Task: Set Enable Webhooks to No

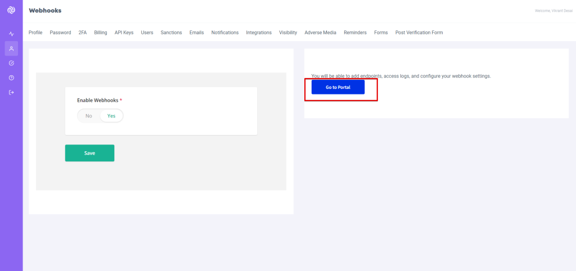Action: tap(88, 116)
